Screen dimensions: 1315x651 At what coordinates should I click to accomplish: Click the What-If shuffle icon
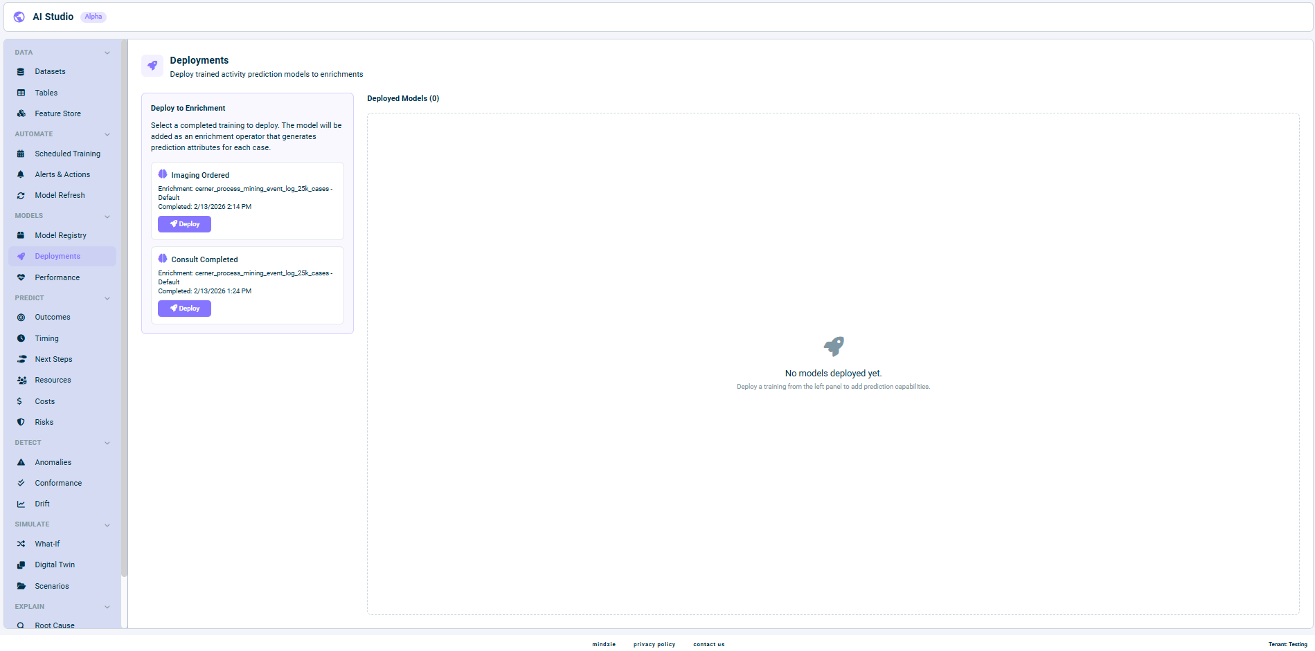[21, 544]
